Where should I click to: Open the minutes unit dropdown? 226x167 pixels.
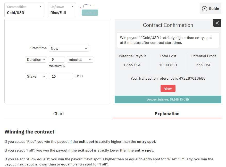pyautogui.click(x=80, y=60)
